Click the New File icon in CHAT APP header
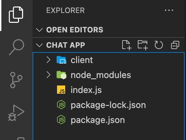 [127, 45]
